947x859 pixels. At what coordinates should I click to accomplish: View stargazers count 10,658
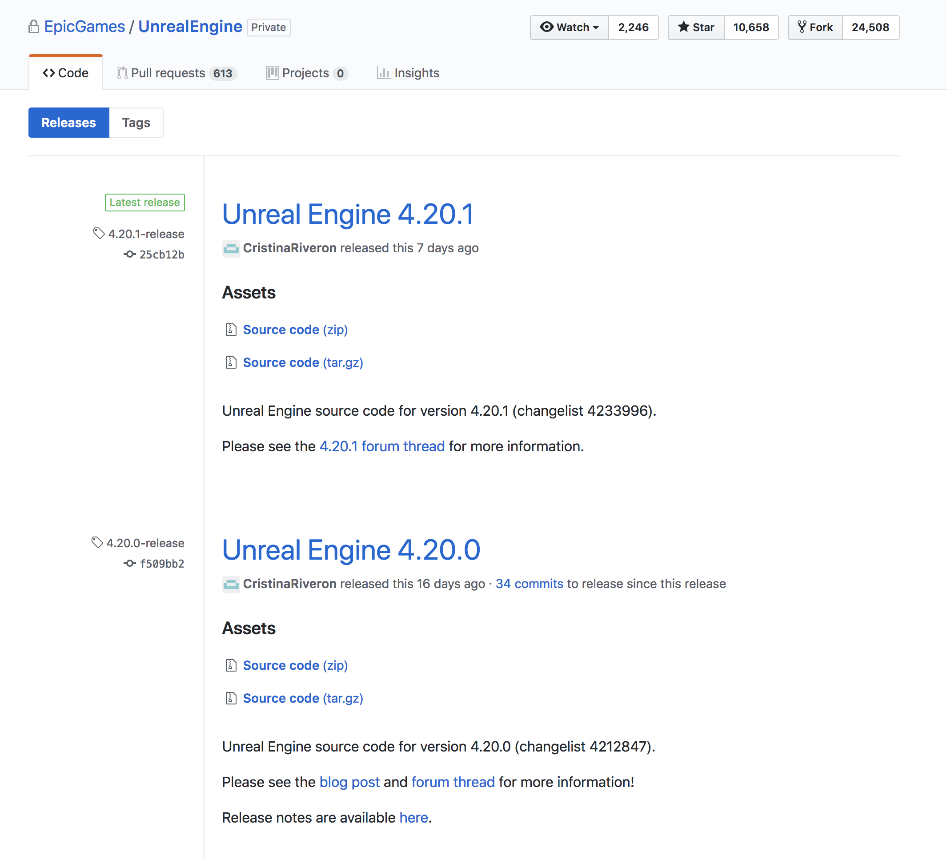[x=751, y=27]
